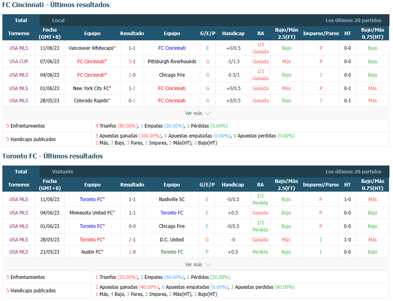This screenshot has width=393, height=301.
Task: Open the Austin FC team link
Action: [x=91, y=252]
